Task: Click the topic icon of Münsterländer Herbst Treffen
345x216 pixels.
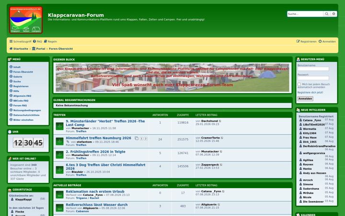Action: coord(59,126)
